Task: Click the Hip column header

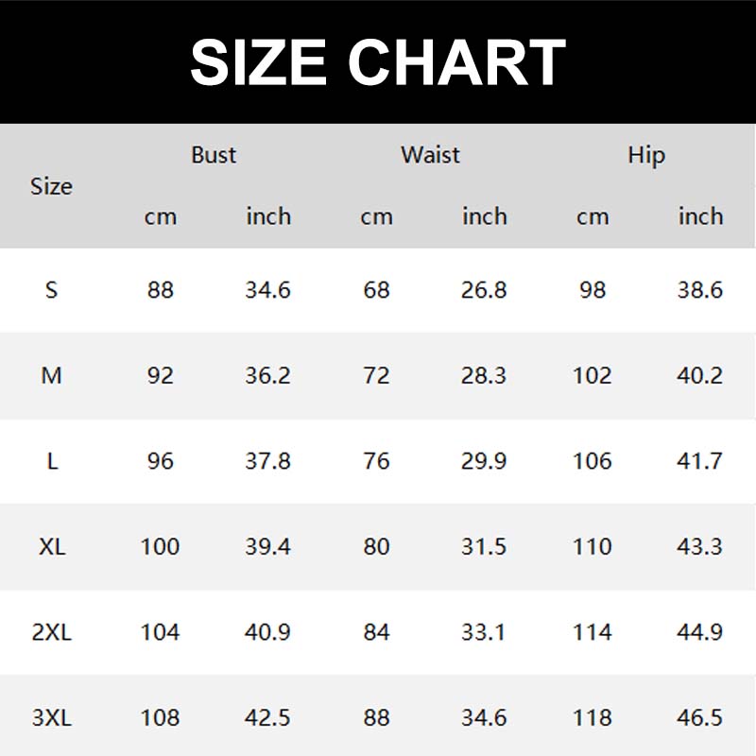Action: pos(646,156)
